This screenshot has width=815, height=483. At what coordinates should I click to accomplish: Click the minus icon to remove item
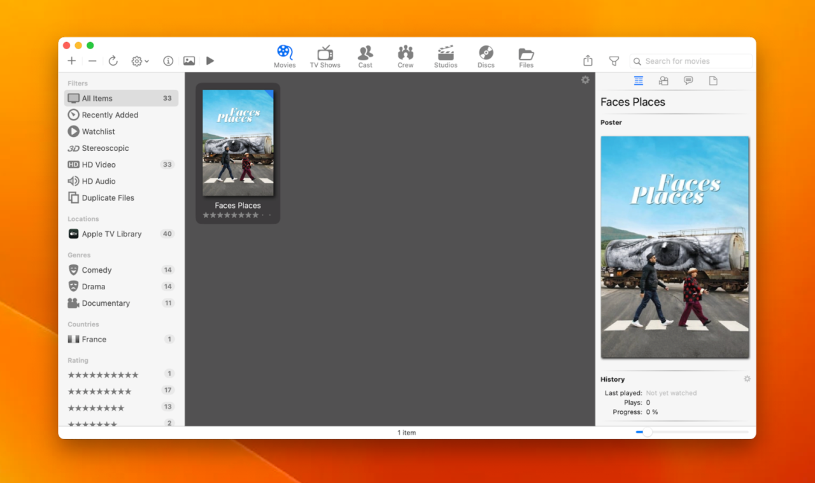coord(92,61)
